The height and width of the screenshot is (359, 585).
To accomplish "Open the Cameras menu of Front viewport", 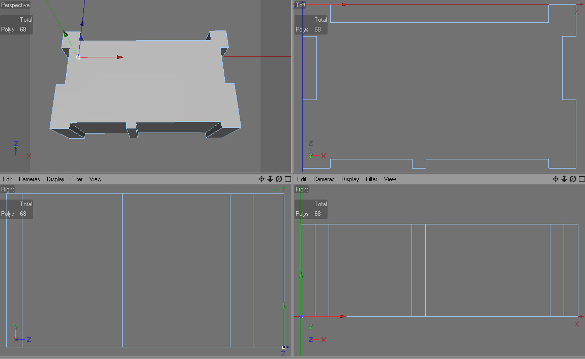I will (x=324, y=179).
